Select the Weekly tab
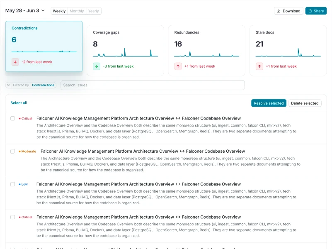This screenshot has height=249, width=332. (59, 11)
